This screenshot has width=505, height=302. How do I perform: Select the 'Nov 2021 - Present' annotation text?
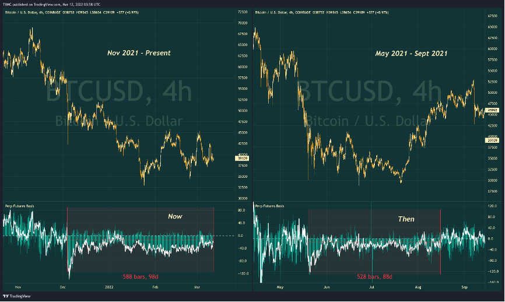click(x=139, y=53)
